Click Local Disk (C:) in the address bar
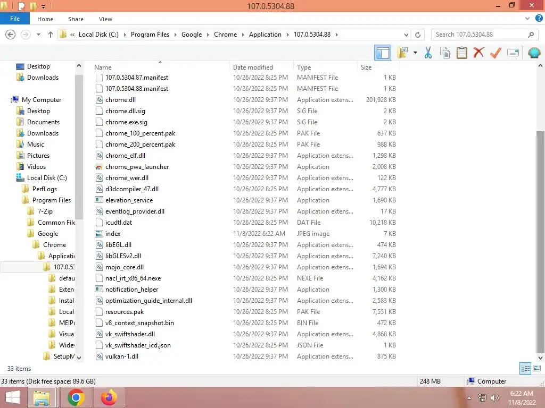The image size is (545, 408). coord(98,35)
